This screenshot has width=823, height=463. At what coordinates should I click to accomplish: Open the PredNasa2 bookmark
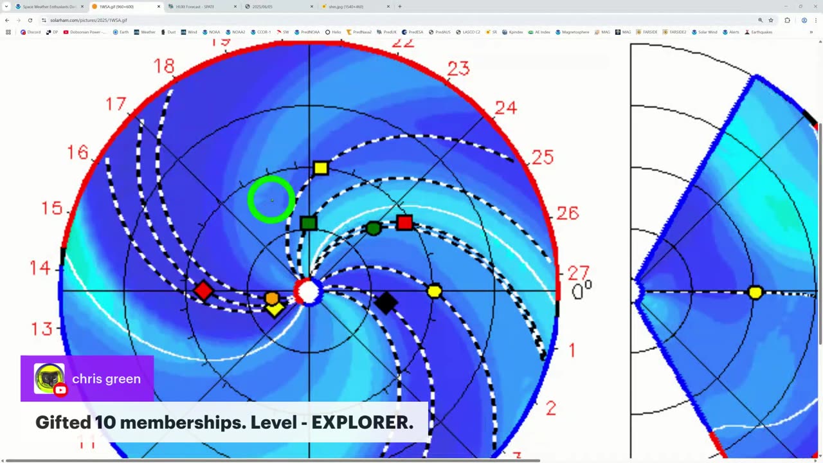(359, 32)
